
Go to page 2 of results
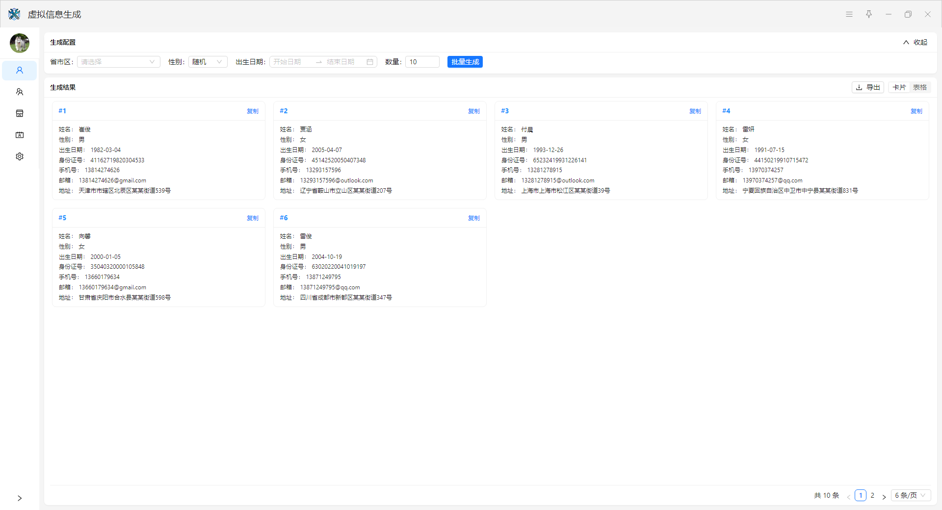point(872,495)
